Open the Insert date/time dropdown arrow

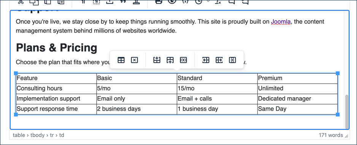point(208,2)
